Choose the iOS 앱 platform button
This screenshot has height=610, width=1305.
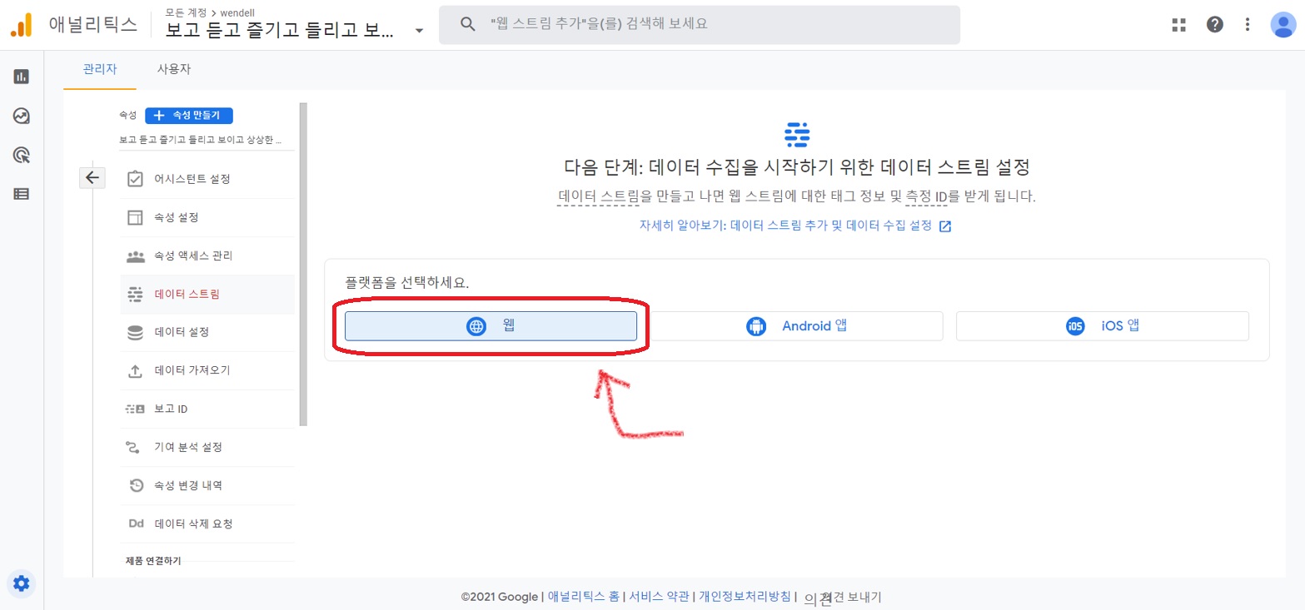[x=1102, y=326]
